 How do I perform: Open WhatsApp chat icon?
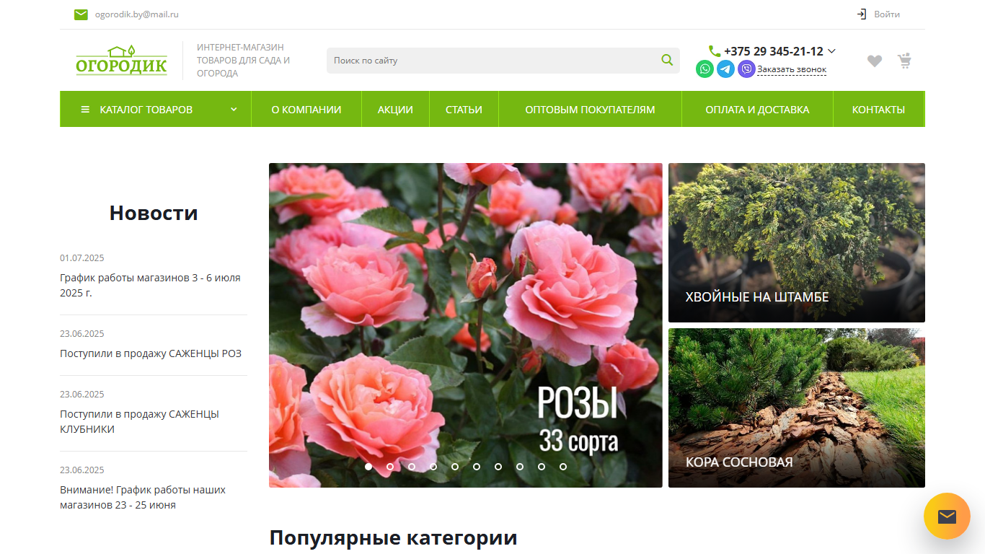705,69
